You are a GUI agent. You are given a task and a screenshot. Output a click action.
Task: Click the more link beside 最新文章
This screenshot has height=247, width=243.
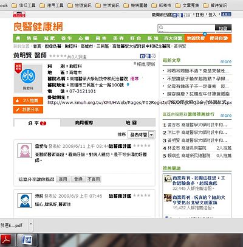226,61
